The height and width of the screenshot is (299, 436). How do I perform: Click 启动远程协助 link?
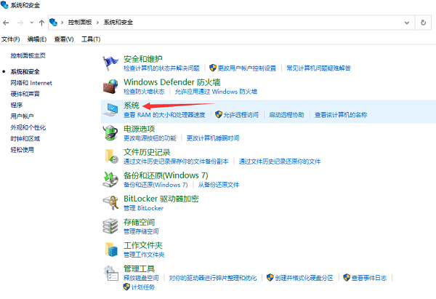point(286,115)
